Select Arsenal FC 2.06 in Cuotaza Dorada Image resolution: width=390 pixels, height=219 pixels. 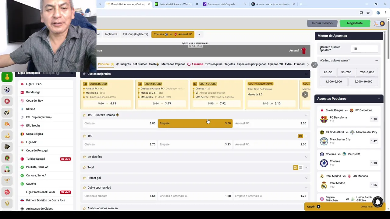[271, 123]
